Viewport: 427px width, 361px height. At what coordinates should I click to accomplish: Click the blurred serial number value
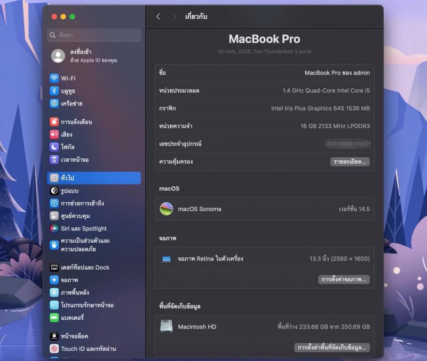point(348,144)
